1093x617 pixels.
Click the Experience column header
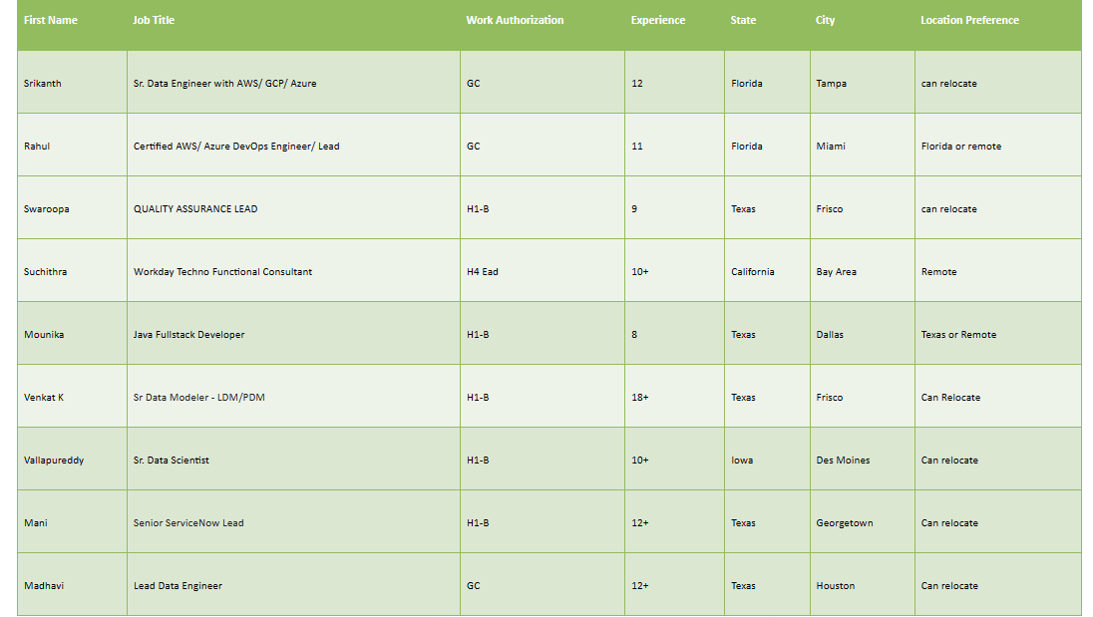click(656, 20)
